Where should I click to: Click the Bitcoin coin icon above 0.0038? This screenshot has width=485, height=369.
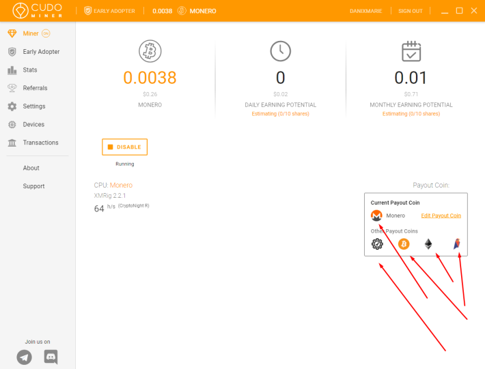coord(150,51)
